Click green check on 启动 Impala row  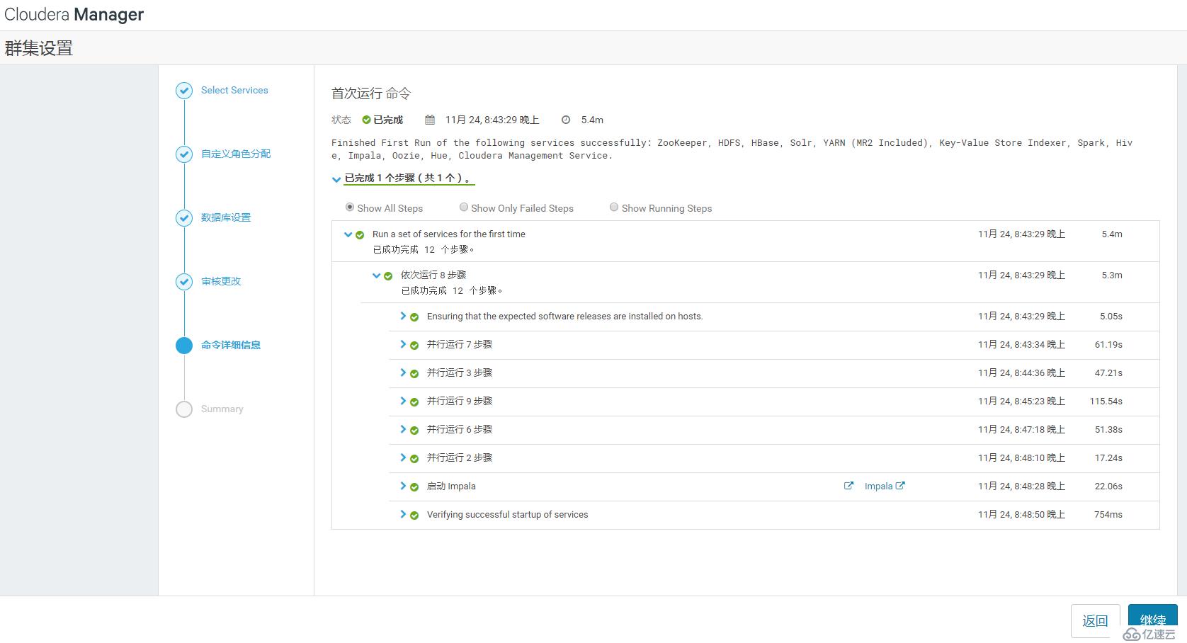point(414,487)
